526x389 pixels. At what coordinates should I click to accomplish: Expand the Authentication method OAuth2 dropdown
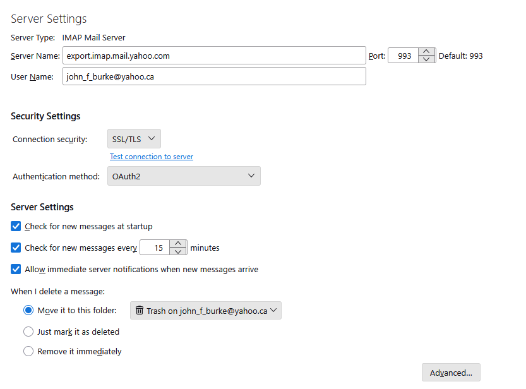[183, 176]
